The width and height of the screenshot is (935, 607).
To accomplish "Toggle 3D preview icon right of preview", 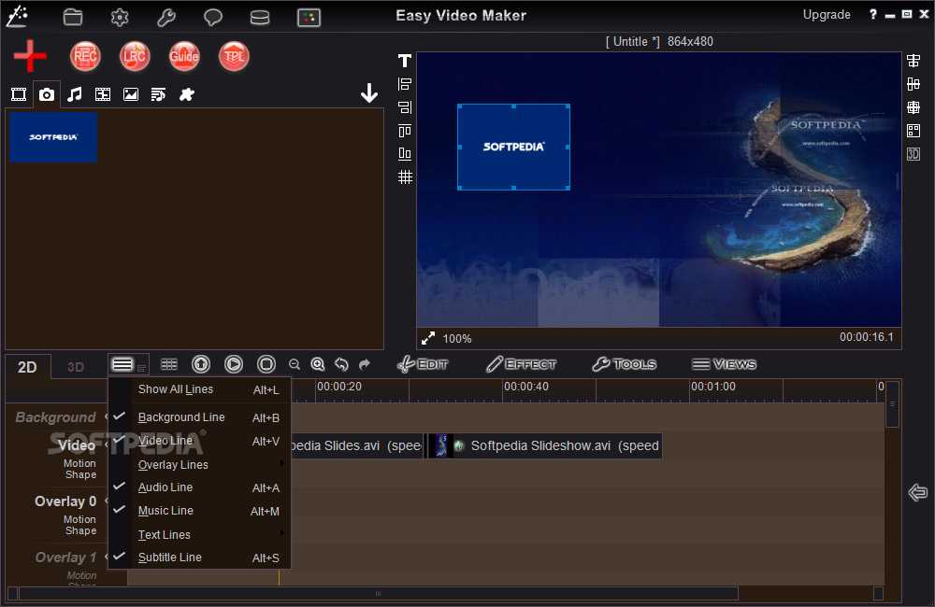I will coord(913,154).
